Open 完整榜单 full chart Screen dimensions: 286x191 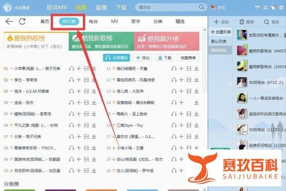coord(188,58)
